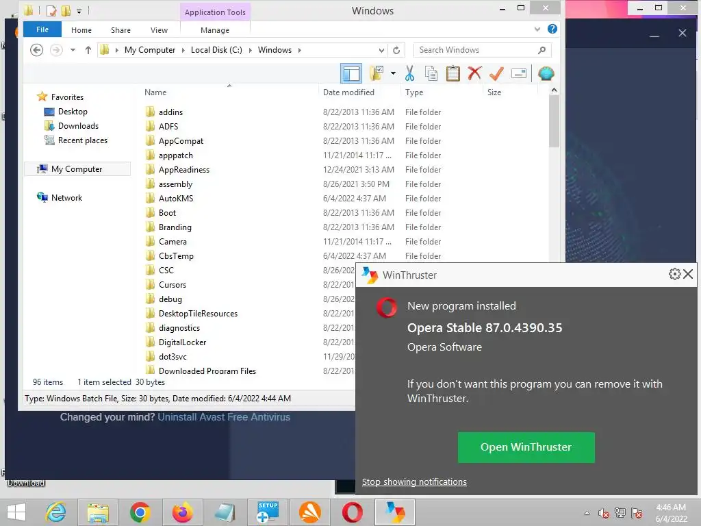The height and width of the screenshot is (526, 701).
Task: Open WinThruster notification settings gear
Action: point(674,274)
